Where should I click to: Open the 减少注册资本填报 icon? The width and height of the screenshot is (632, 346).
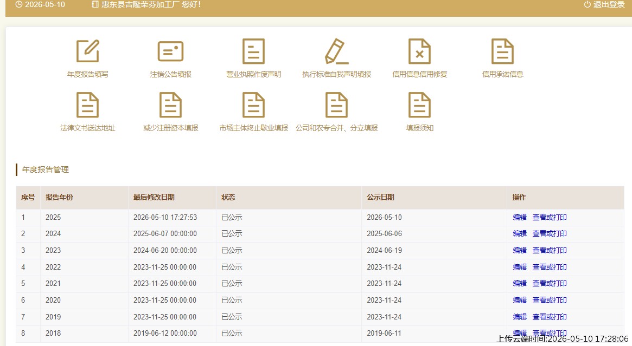tap(170, 105)
